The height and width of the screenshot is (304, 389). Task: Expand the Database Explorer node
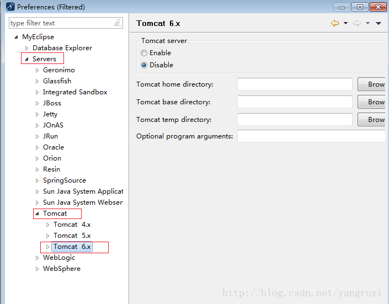(26, 48)
